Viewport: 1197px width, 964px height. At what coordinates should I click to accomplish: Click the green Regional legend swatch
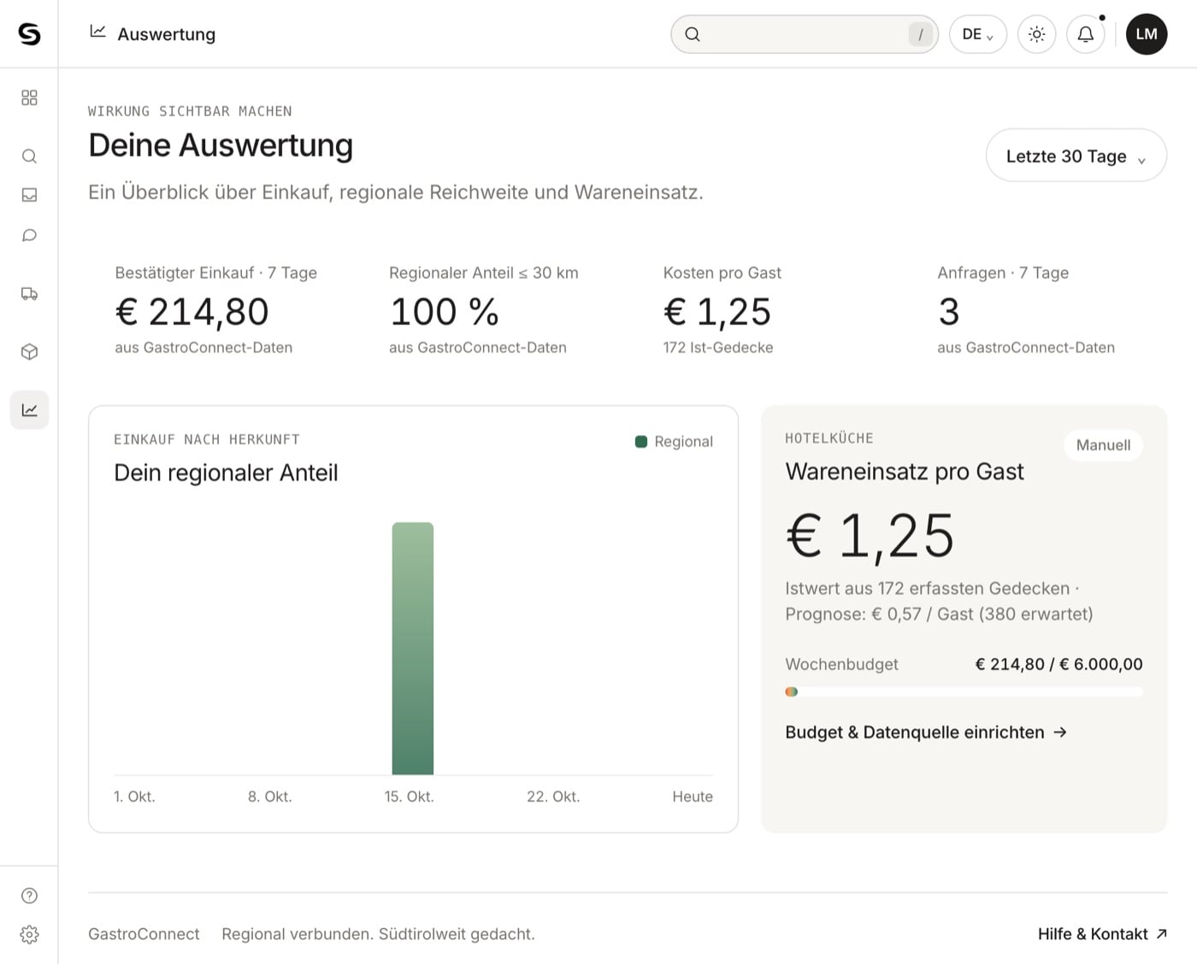641,442
